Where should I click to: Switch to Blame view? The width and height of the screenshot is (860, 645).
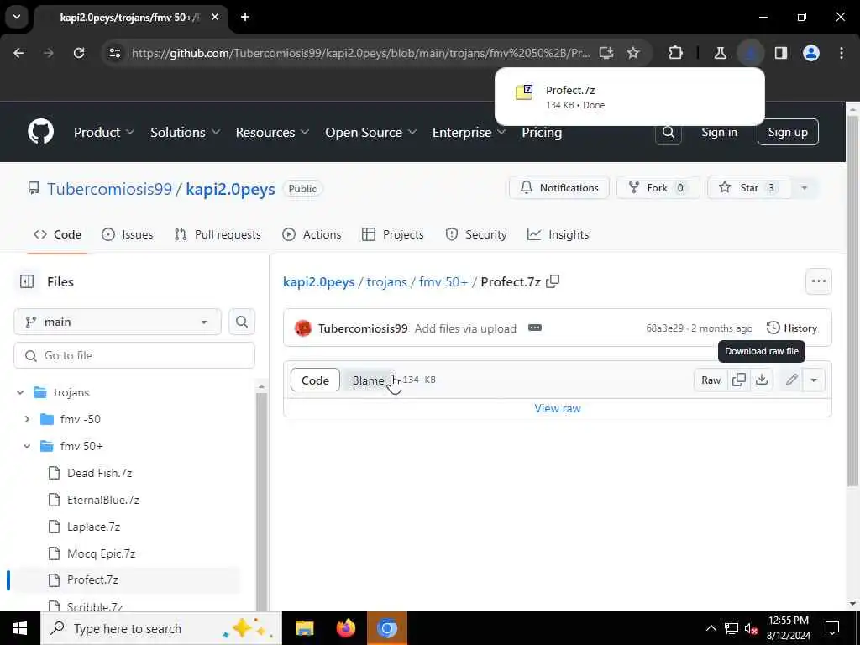[368, 380]
